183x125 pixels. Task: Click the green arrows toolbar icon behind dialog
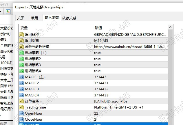(8, 12)
